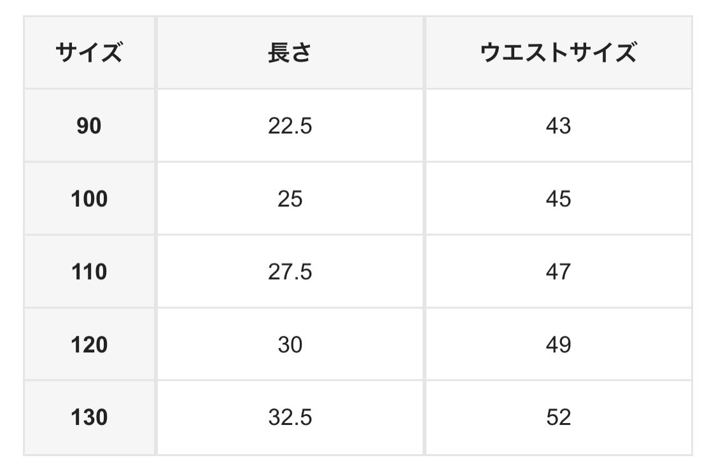Click the length value 30
The image size is (716, 472).
coord(290,345)
